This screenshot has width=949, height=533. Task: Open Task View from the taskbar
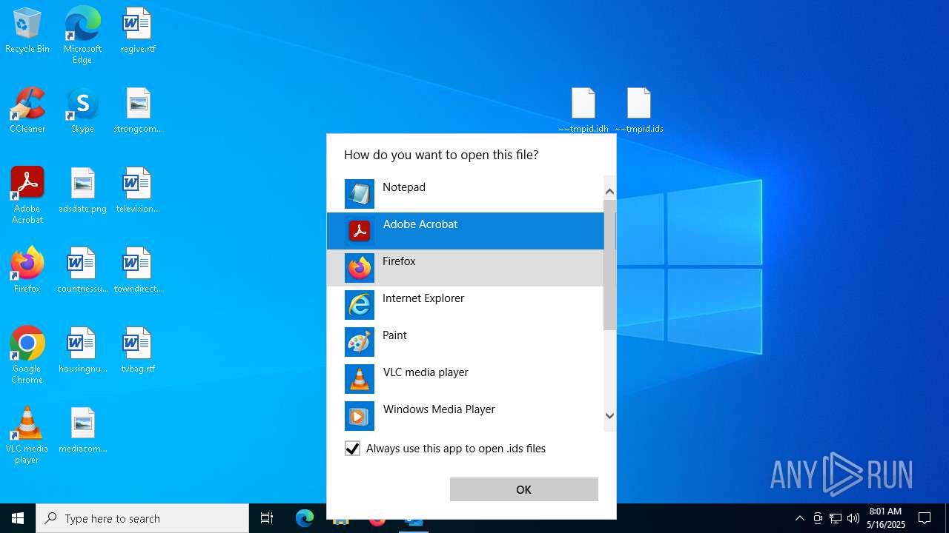click(267, 518)
